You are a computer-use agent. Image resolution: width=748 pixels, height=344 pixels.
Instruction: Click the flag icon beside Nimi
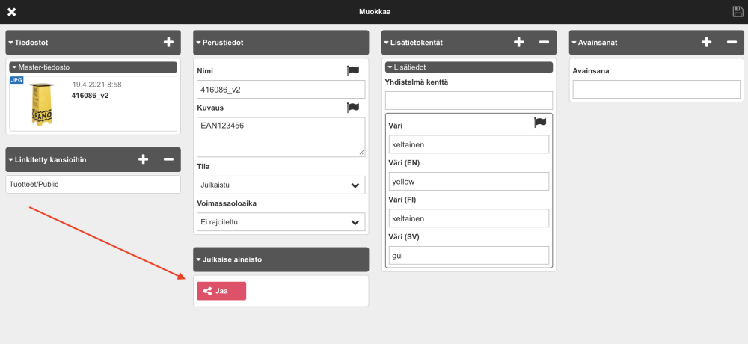(353, 70)
